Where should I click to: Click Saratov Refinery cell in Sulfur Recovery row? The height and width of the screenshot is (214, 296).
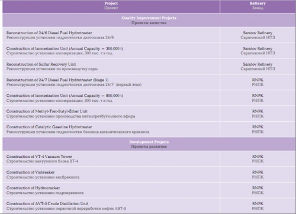coord(258,66)
